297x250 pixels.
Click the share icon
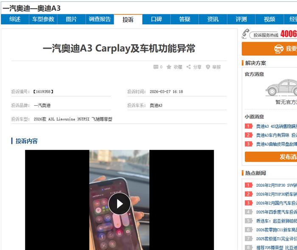coord(188,67)
